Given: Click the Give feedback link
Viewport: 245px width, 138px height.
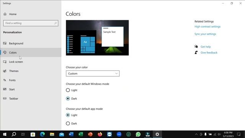Looking at the screenshot, I should point(209,53).
